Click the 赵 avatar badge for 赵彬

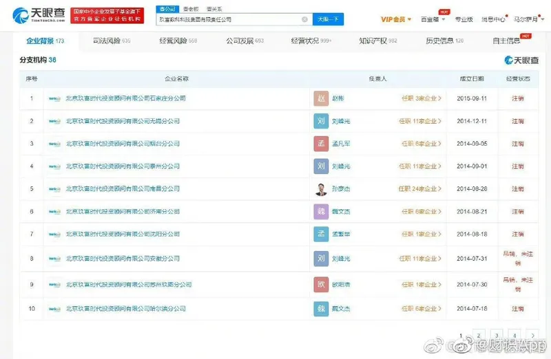[x=321, y=98]
